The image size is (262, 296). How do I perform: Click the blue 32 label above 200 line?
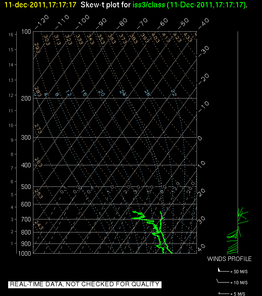pos(174,93)
